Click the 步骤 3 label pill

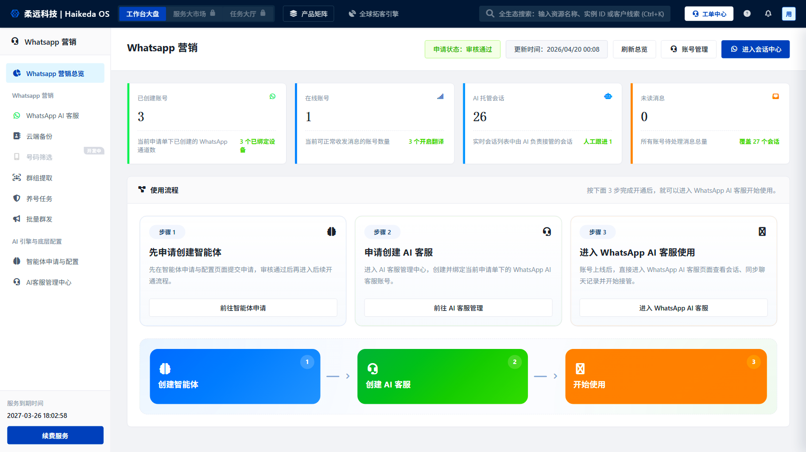click(597, 232)
